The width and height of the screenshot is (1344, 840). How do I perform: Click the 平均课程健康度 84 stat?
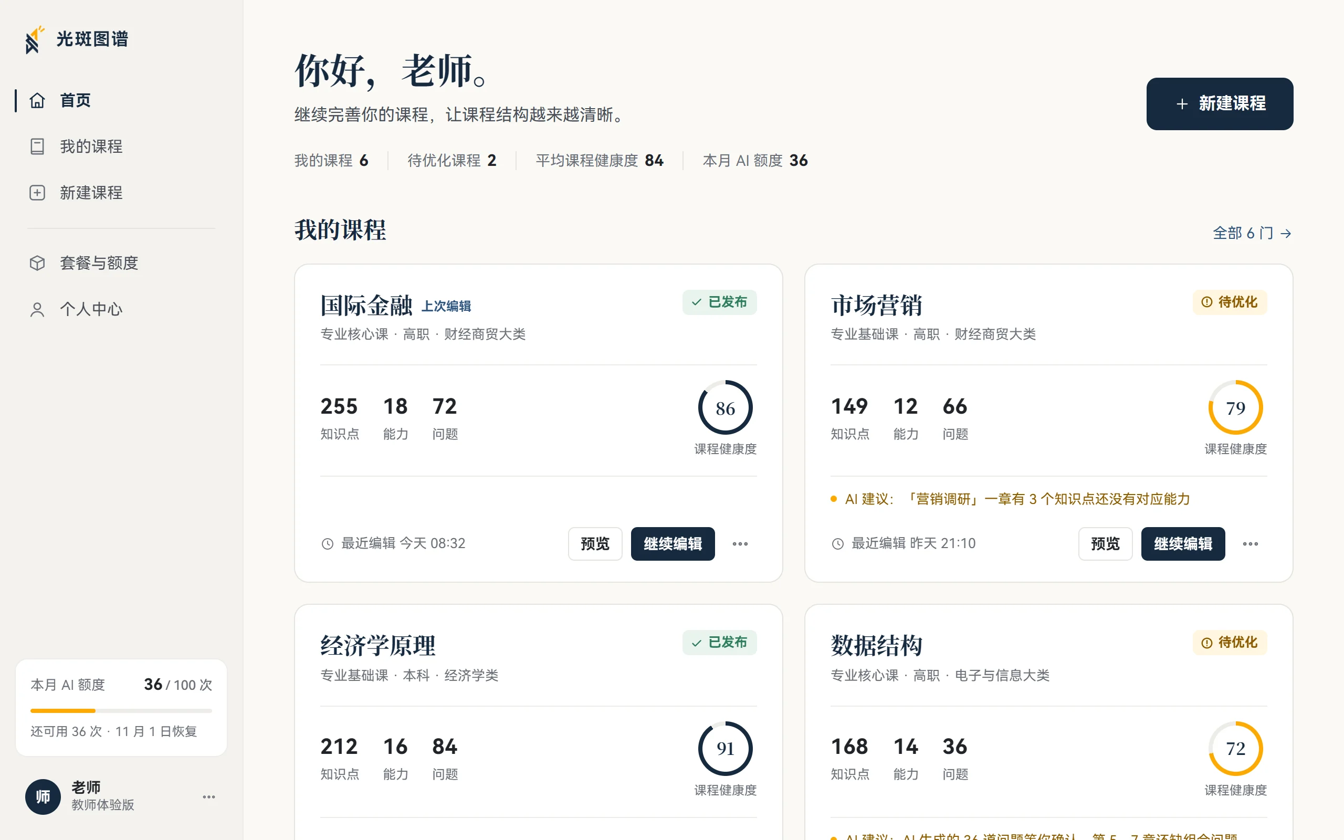coord(599,161)
